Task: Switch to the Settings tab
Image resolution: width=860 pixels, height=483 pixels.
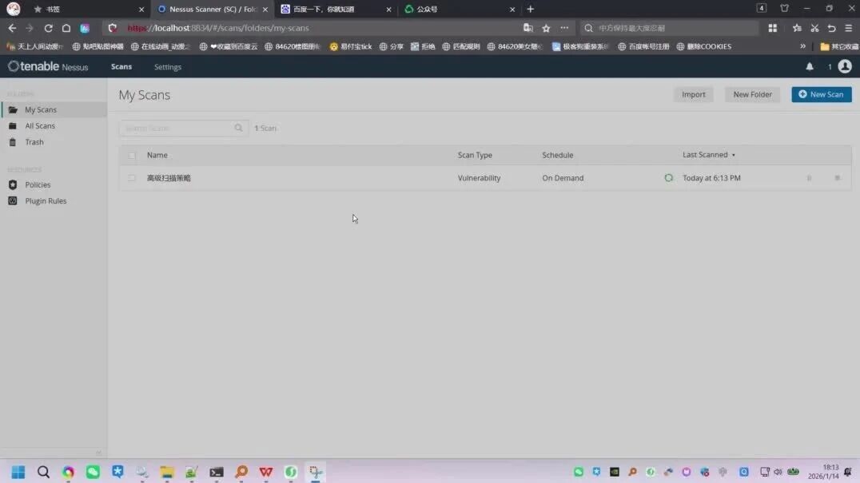Action: click(x=167, y=67)
